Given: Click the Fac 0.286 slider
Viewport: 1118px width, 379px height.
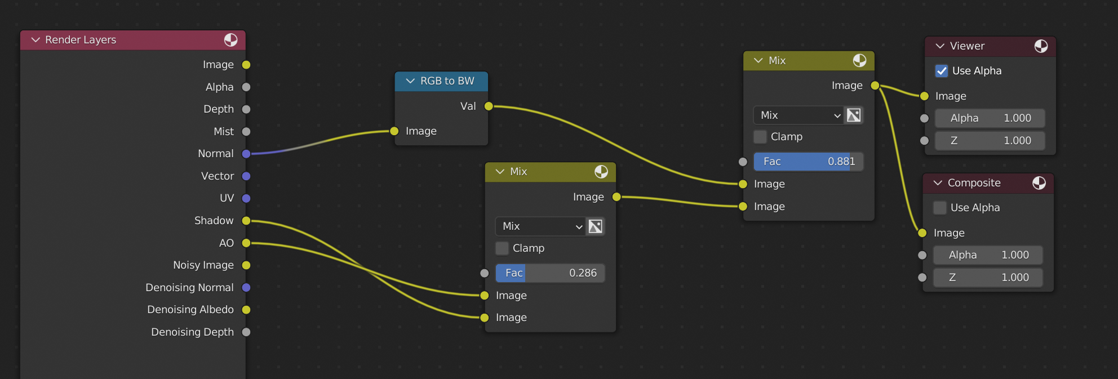Looking at the screenshot, I should click(550, 273).
